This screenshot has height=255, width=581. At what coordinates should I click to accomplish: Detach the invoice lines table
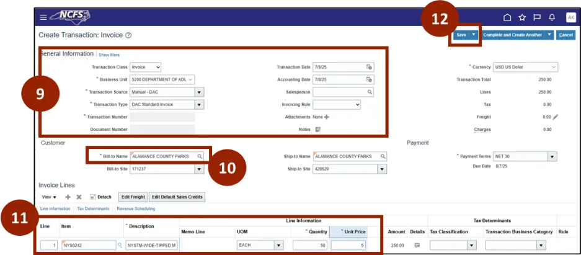(101, 197)
